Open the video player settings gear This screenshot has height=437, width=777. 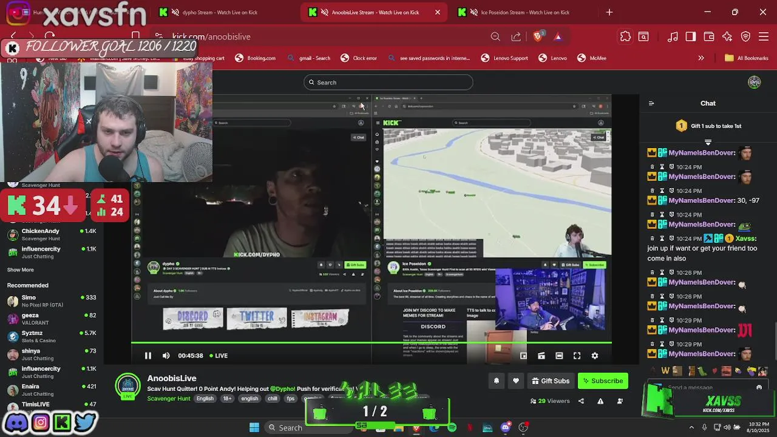[x=595, y=356]
